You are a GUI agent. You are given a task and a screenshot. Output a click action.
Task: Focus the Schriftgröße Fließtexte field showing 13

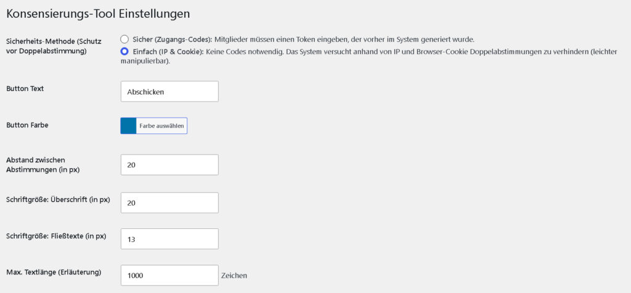click(169, 239)
